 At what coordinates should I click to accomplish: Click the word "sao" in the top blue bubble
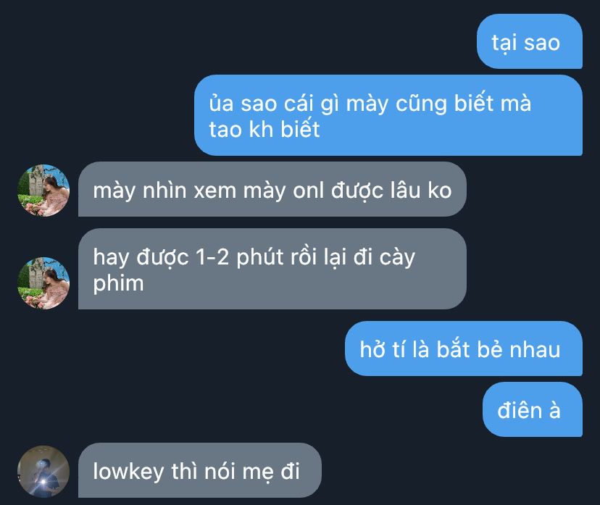pos(542,43)
